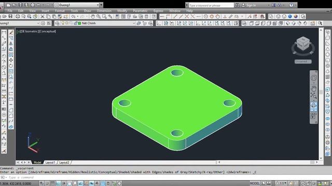The width and height of the screenshot is (332, 186).
Task: Open the Unnamed UCS dropdown under ViewCube
Action: point(303,61)
